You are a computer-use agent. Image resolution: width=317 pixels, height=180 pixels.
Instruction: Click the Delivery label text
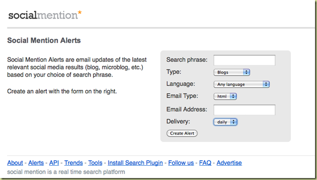[x=178, y=122]
